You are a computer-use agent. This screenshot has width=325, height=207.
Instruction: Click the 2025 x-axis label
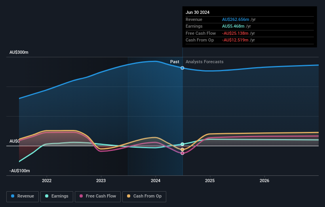(210, 181)
